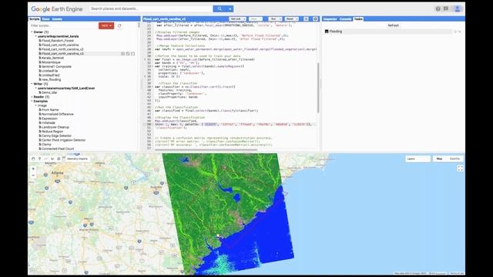The height and width of the screenshot is (277, 493).
Task: Click the blue search magnifier button
Action: click(220, 8)
